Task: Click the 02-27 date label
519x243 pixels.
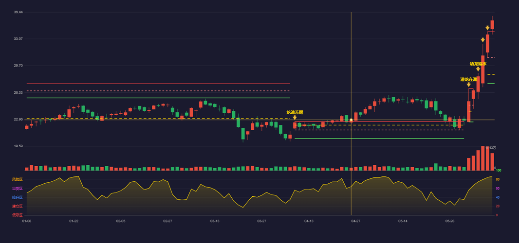Action: pyautogui.click(x=168, y=221)
